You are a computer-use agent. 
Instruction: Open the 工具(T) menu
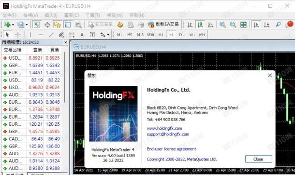92,15
